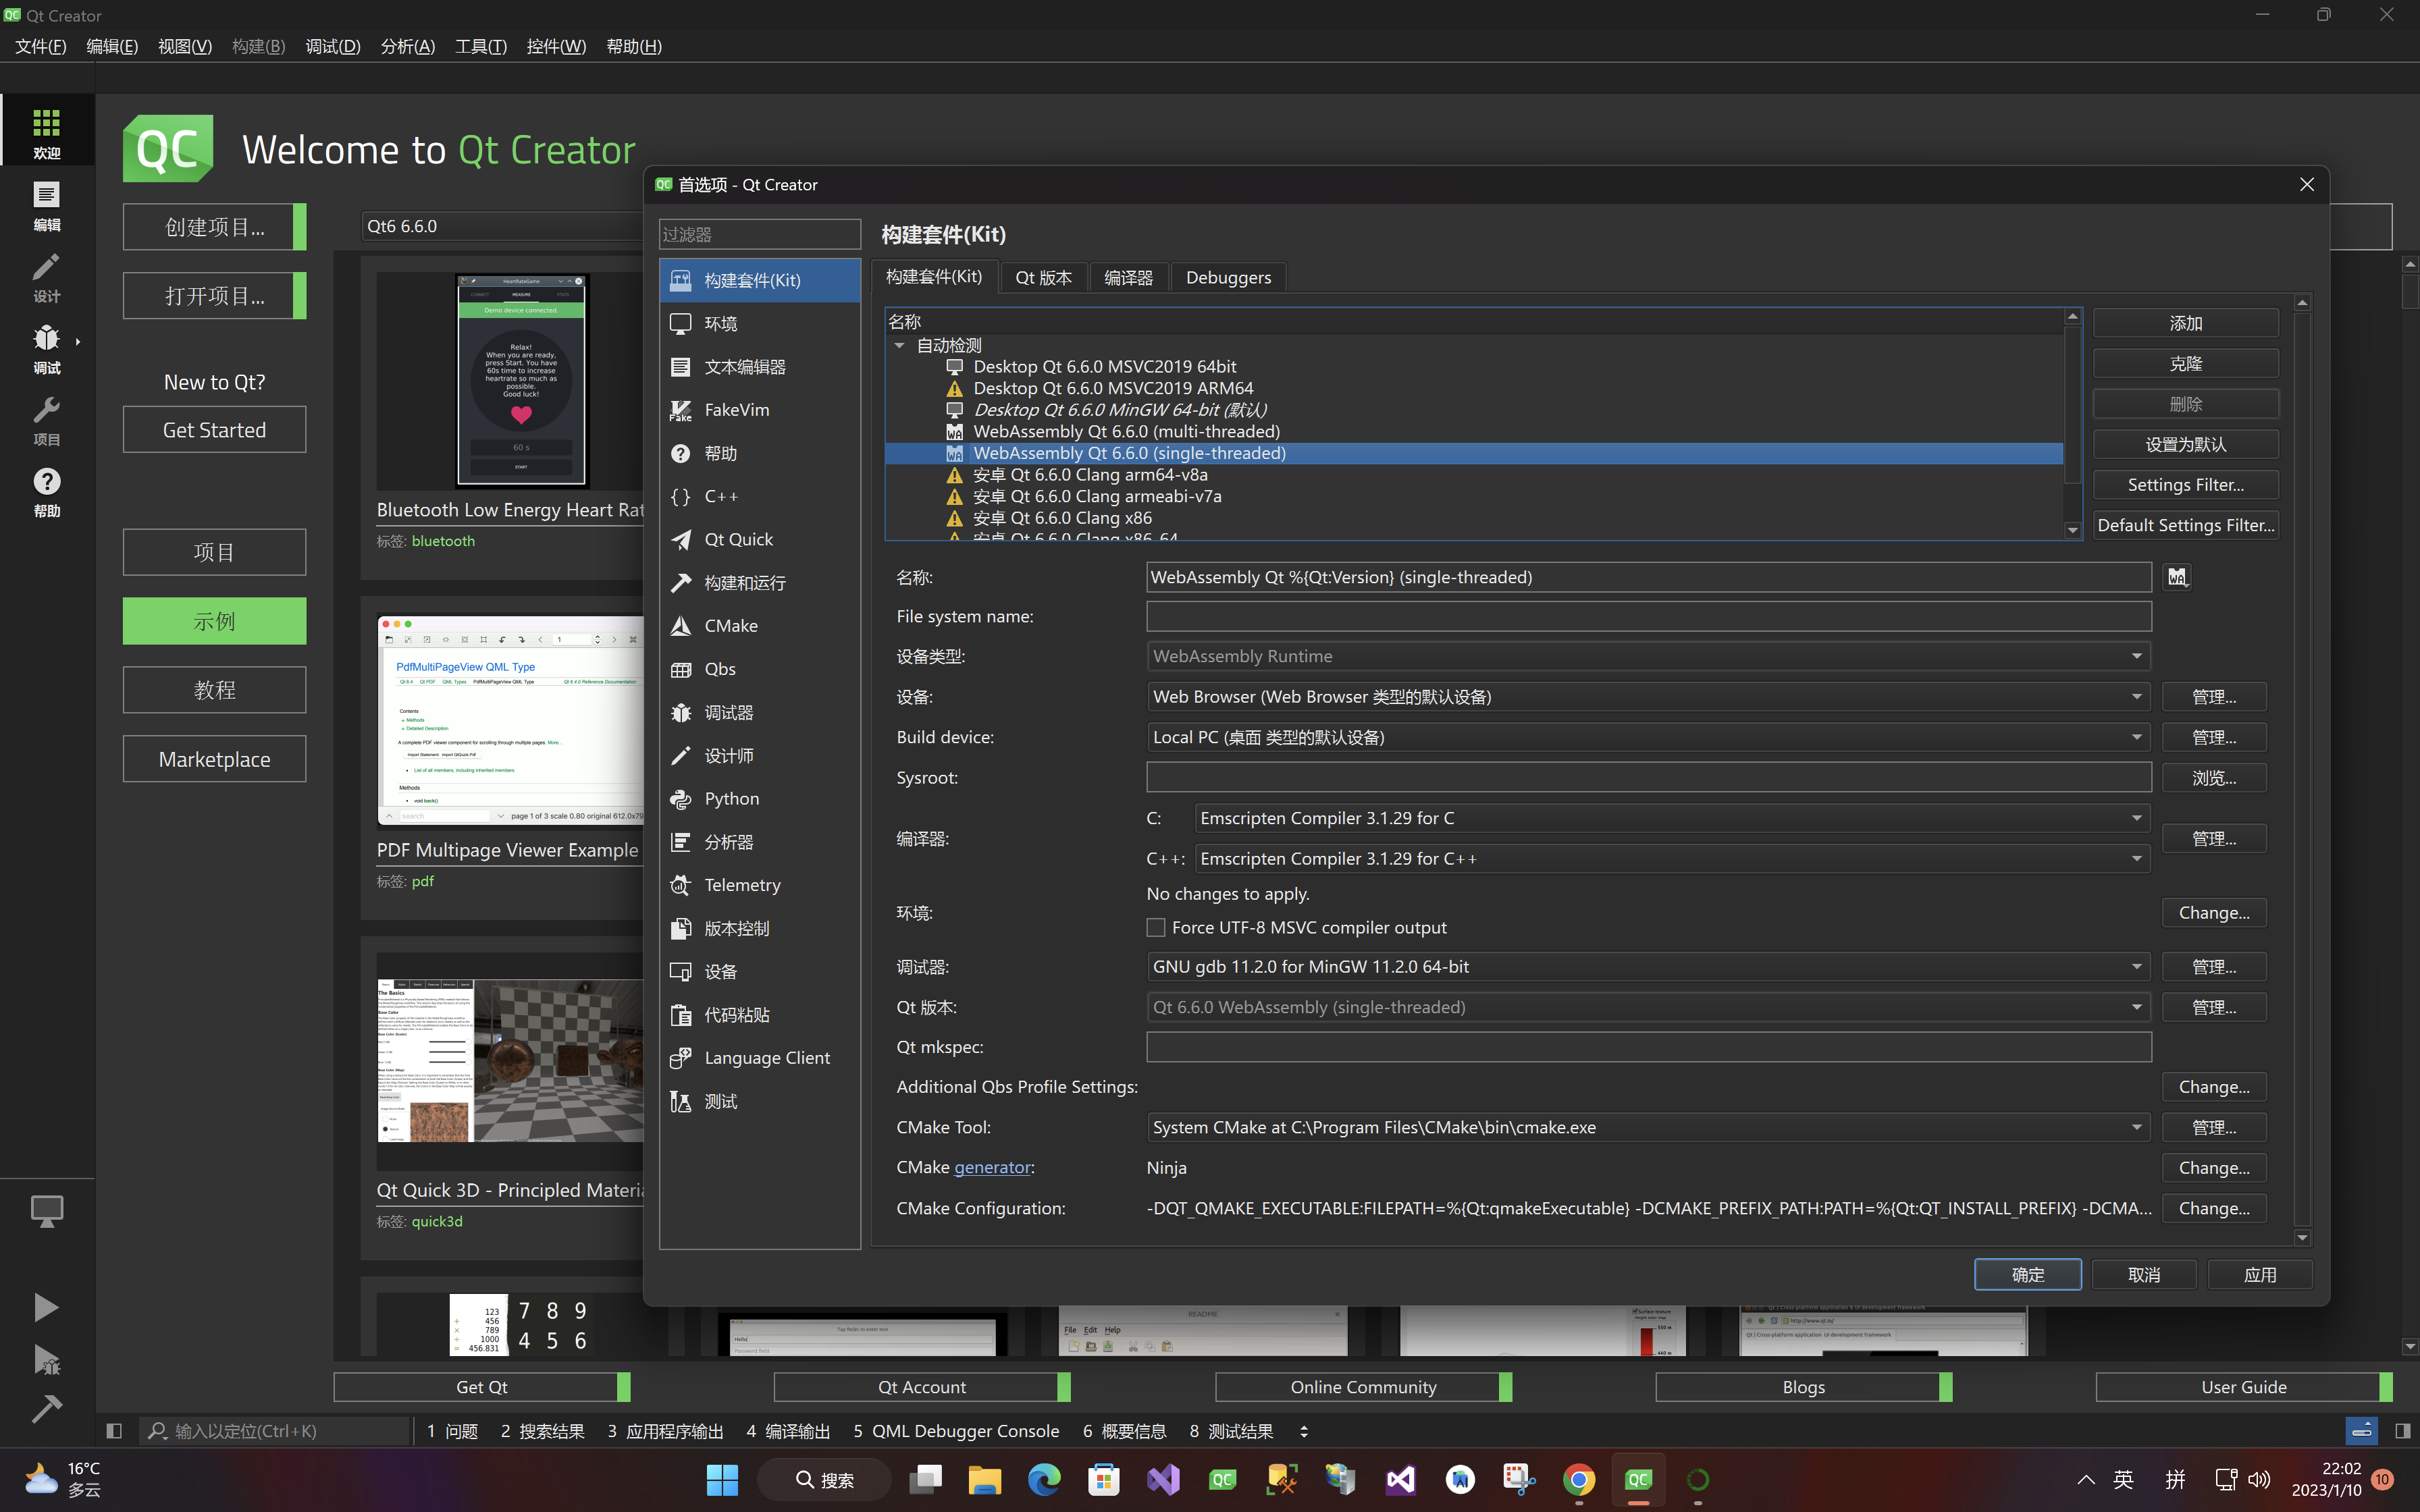Viewport: 2420px width, 1512px height.
Task: Open the debugger GNU gdb dropdown
Action: (1648, 967)
